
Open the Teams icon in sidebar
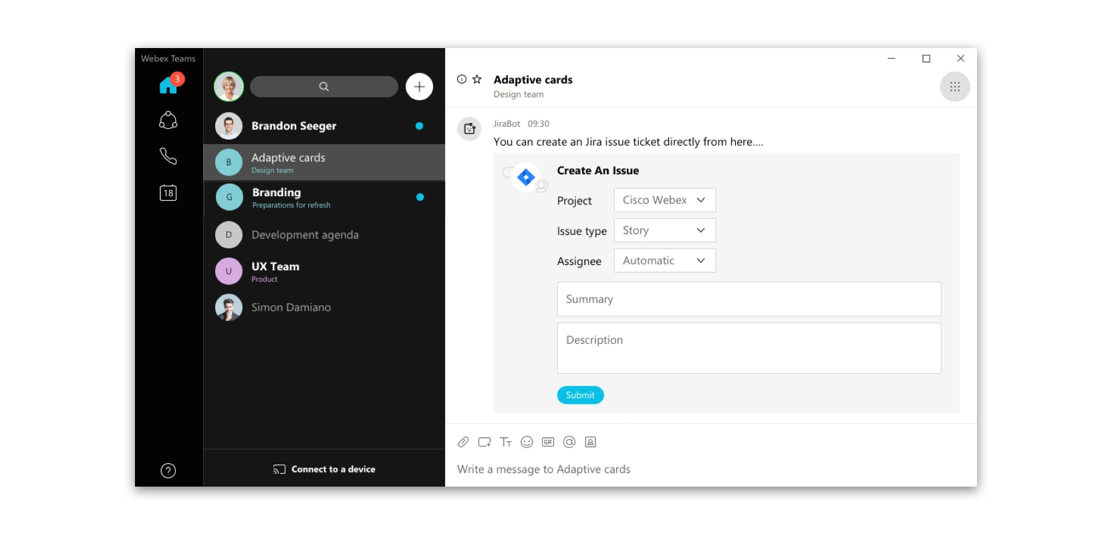tap(168, 120)
